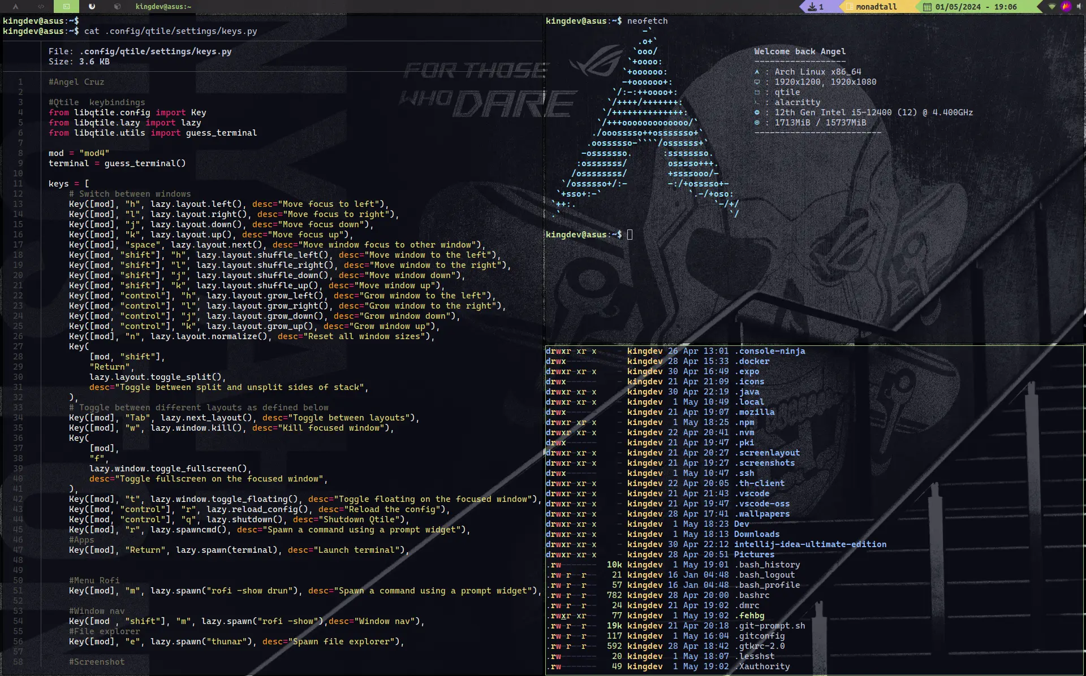This screenshot has width=1086, height=676.
Task: Select the 'mod = "mod4"' line
Action: point(79,153)
